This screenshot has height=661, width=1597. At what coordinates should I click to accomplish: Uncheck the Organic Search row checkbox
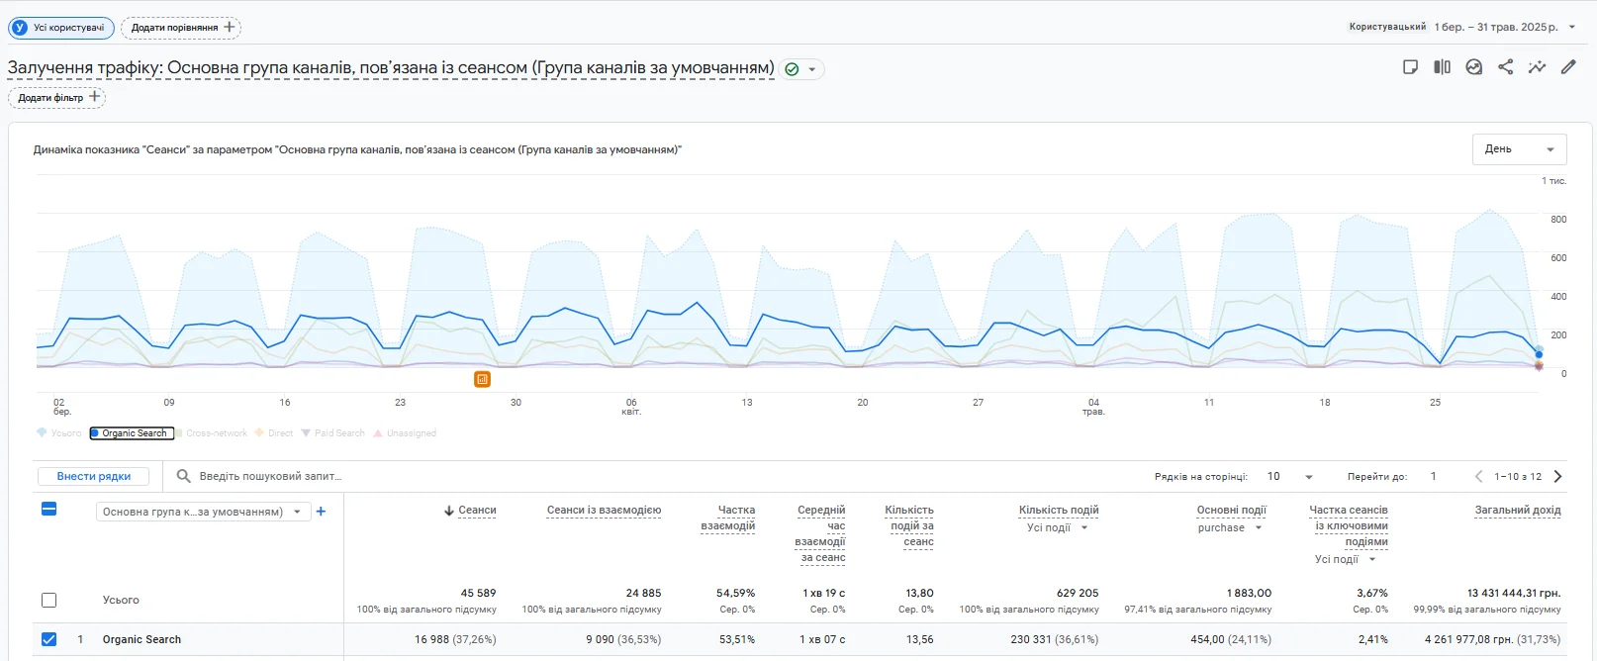click(48, 639)
